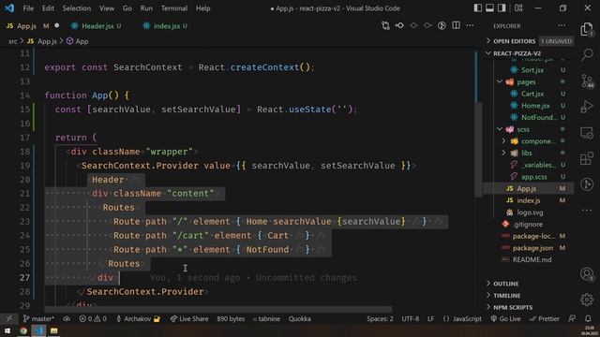Image resolution: width=600 pixels, height=337 pixels.
Task: Open File Explorer from taskbar
Action: [54, 330]
